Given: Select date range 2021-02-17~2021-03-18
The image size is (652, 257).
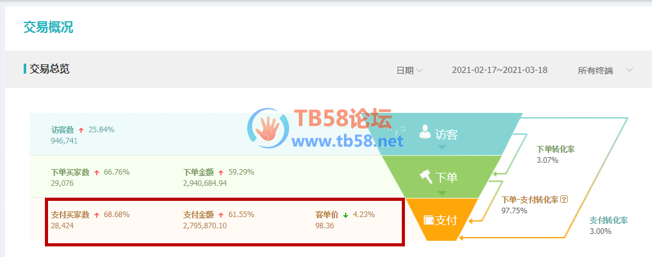Looking at the screenshot, I should click(500, 70).
